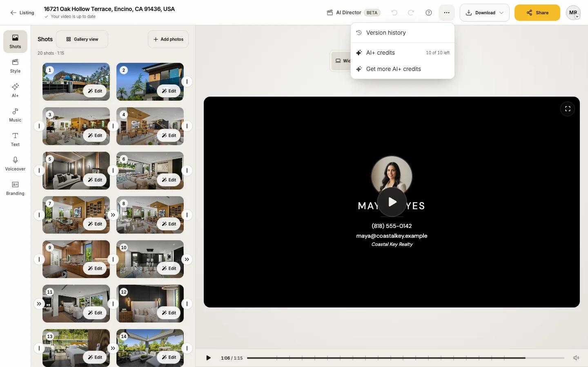
Task: Click the large play button on preview
Action: point(392,202)
